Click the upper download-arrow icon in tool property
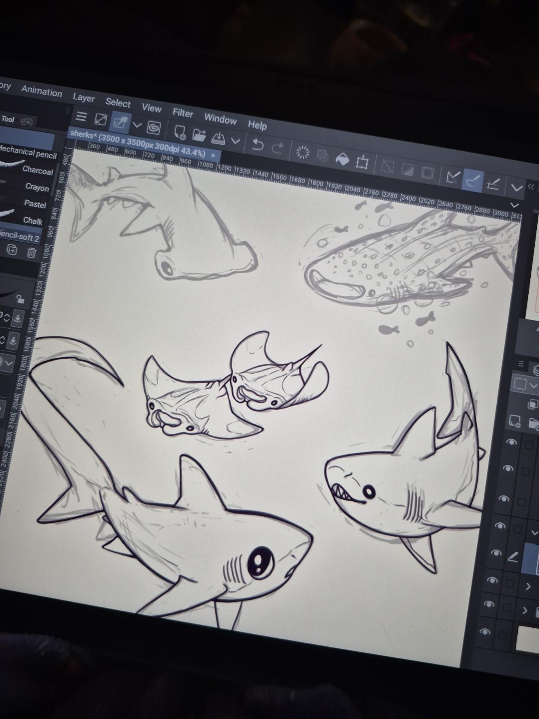The width and height of the screenshot is (539, 719). (x=17, y=318)
